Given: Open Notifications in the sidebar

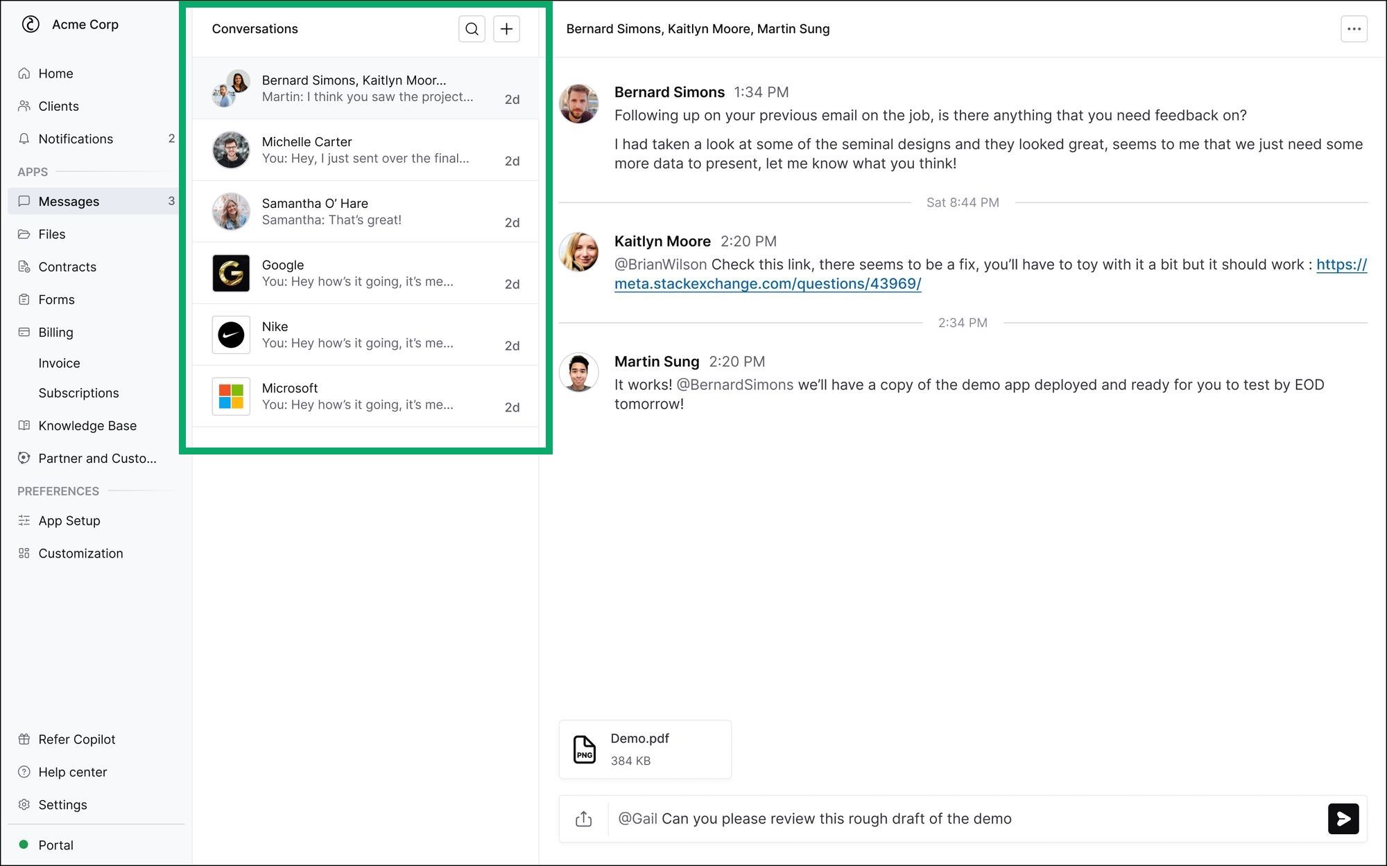Looking at the screenshot, I should pyautogui.click(x=76, y=139).
